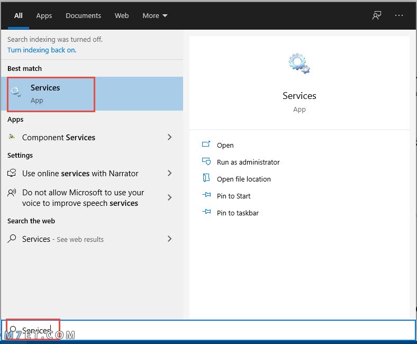Expand the Component Services chevron
Viewport: 417px width, 344px height.
pyautogui.click(x=169, y=137)
